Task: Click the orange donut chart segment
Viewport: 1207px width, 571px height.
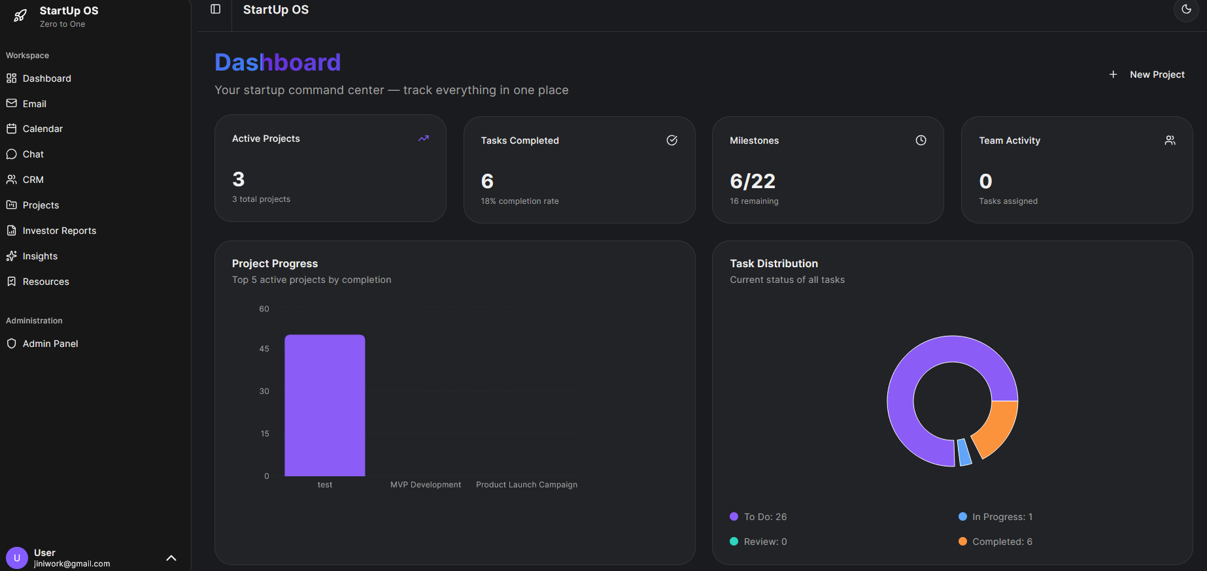Action: pyautogui.click(x=999, y=428)
